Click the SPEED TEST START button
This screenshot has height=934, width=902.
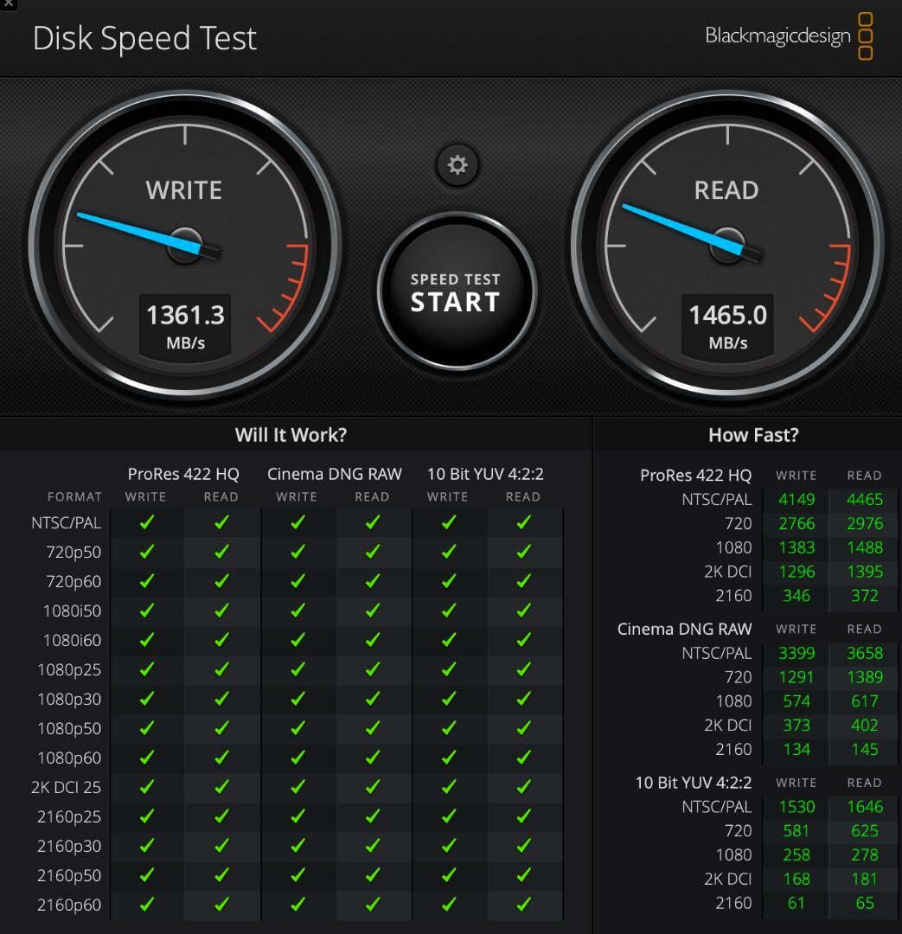[x=457, y=292]
